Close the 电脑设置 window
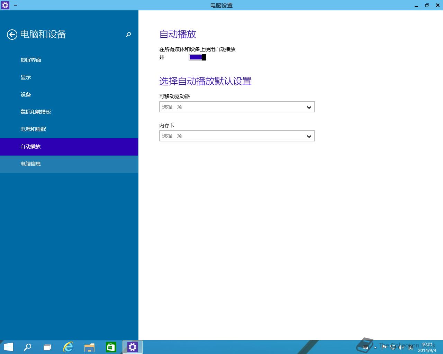The image size is (443, 354). pos(437,5)
